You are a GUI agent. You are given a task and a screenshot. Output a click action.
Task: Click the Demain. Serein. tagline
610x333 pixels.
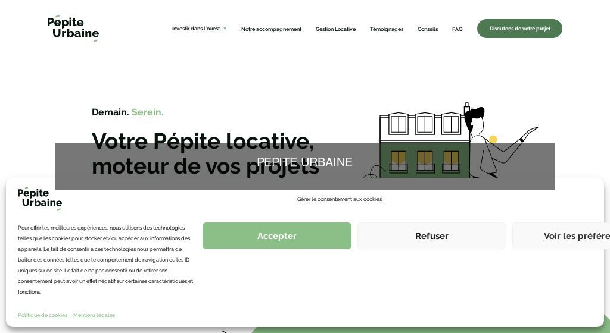(x=127, y=112)
